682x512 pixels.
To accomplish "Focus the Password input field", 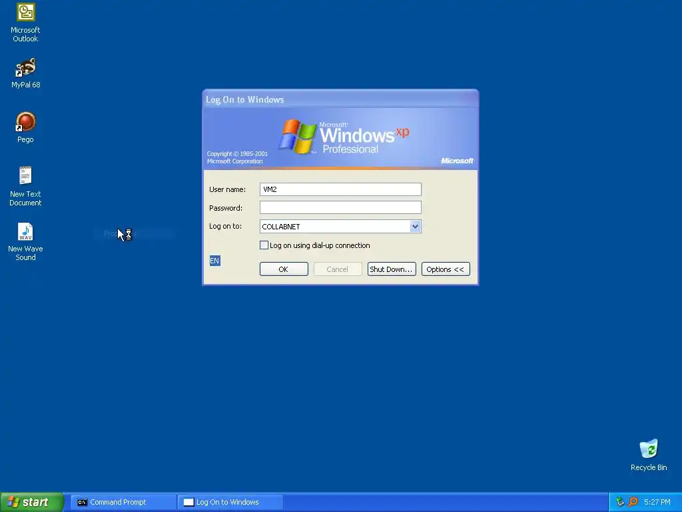I will click(340, 208).
